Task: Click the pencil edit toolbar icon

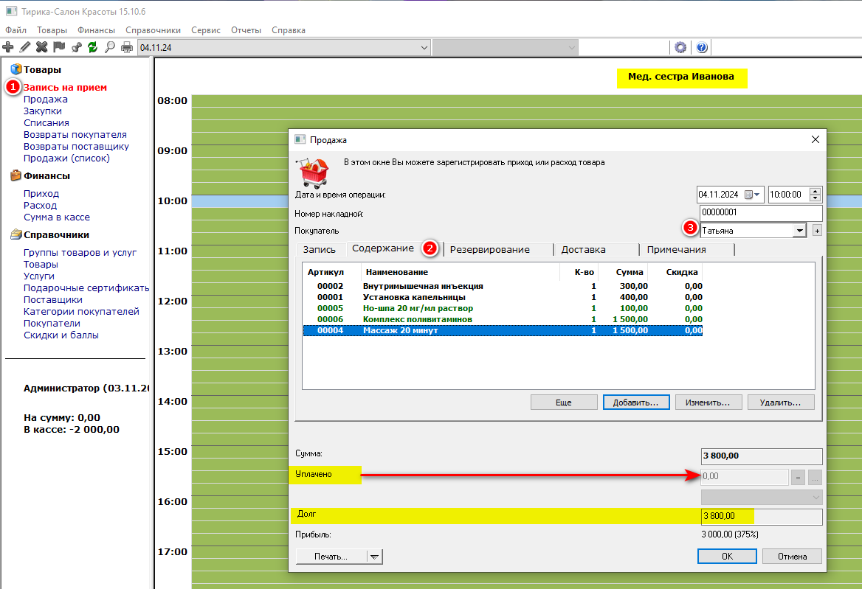Action: (x=25, y=47)
